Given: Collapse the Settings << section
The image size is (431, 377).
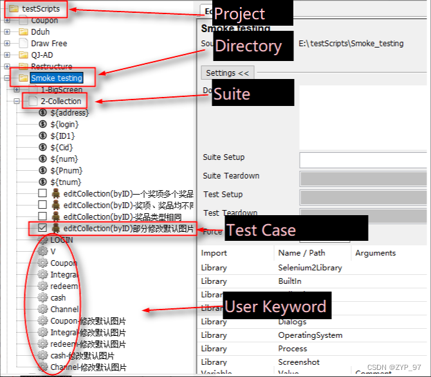Looking at the screenshot, I should pyautogui.click(x=227, y=73).
